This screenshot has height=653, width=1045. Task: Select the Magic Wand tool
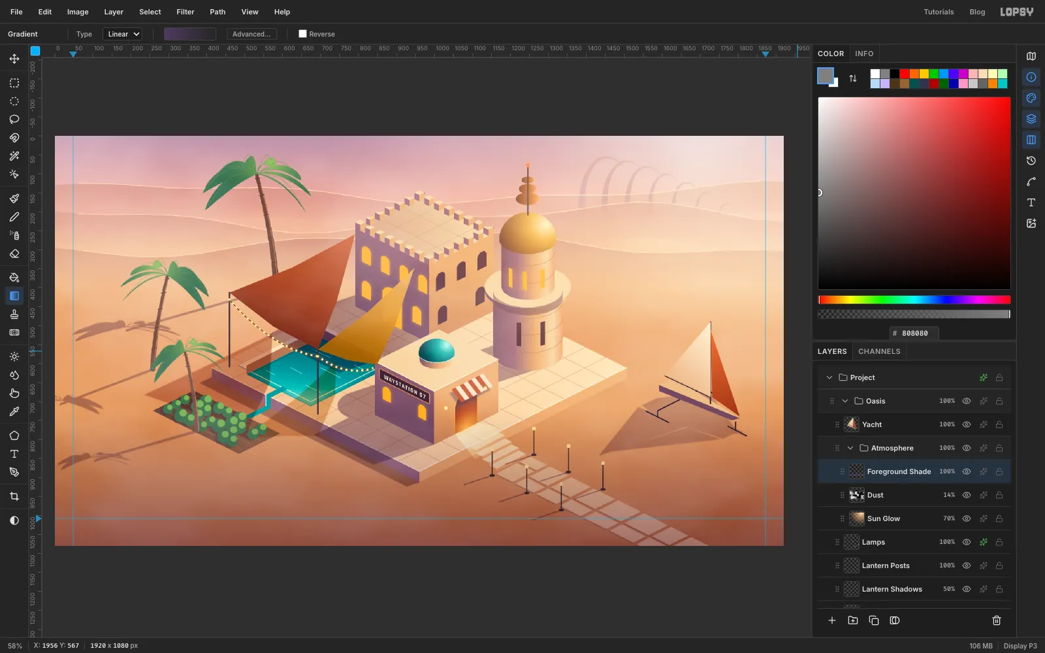point(14,156)
